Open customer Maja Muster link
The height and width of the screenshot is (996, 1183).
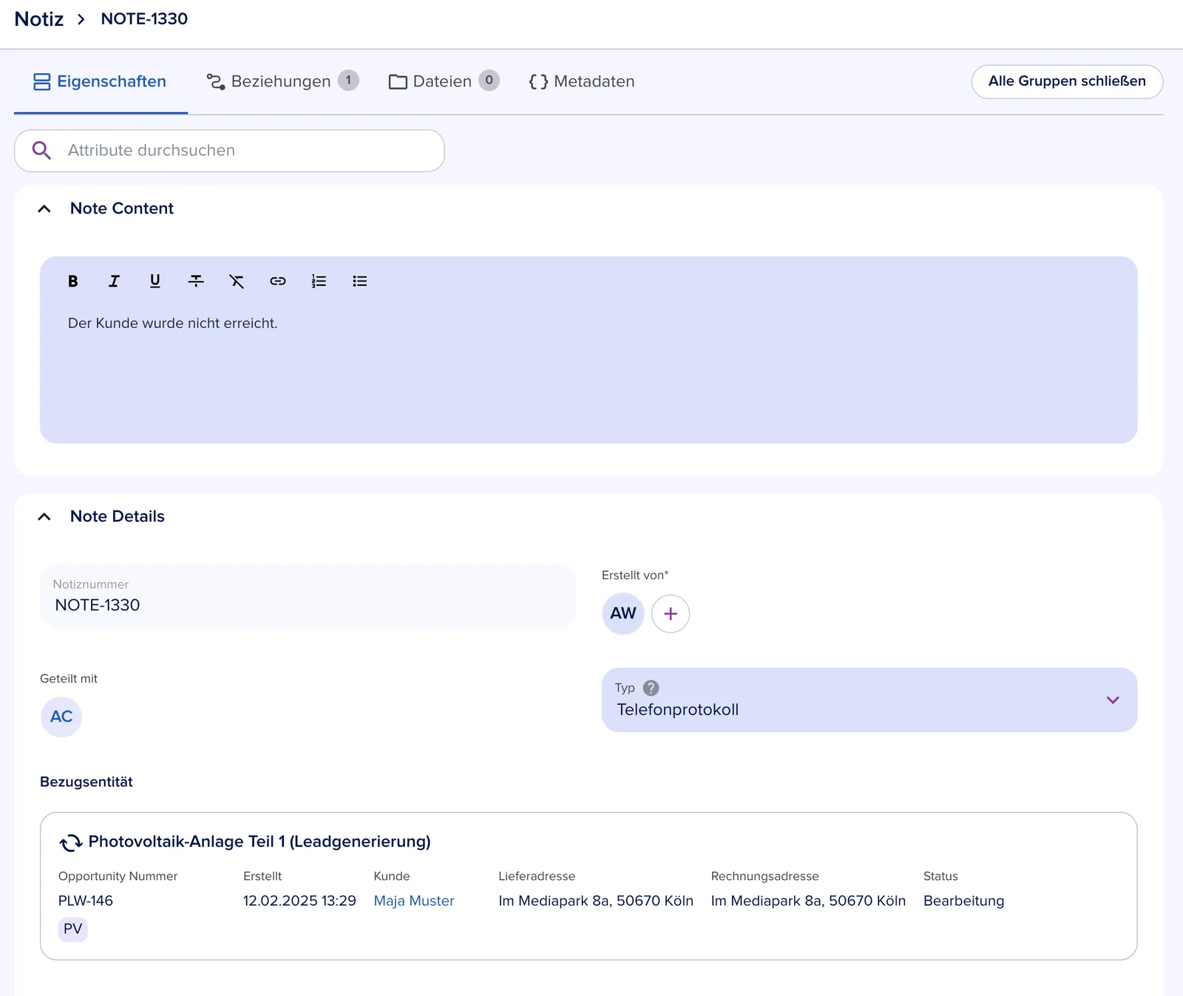(414, 901)
